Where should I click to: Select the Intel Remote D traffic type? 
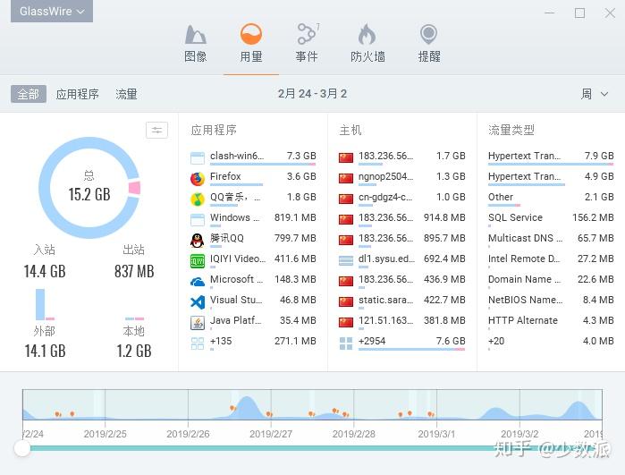tap(551, 259)
